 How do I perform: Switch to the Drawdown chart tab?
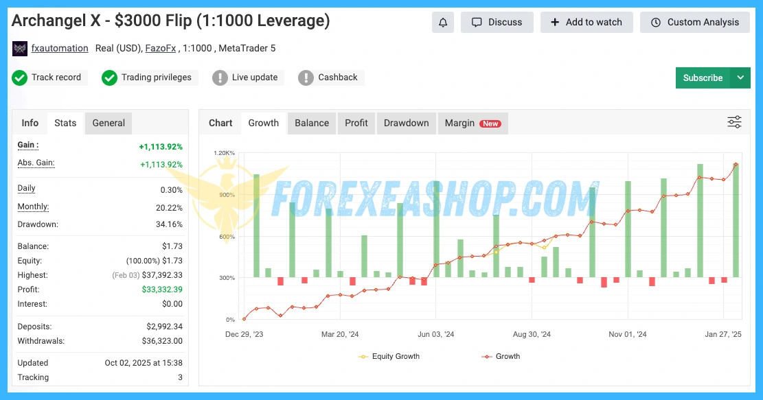(x=406, y=123)
